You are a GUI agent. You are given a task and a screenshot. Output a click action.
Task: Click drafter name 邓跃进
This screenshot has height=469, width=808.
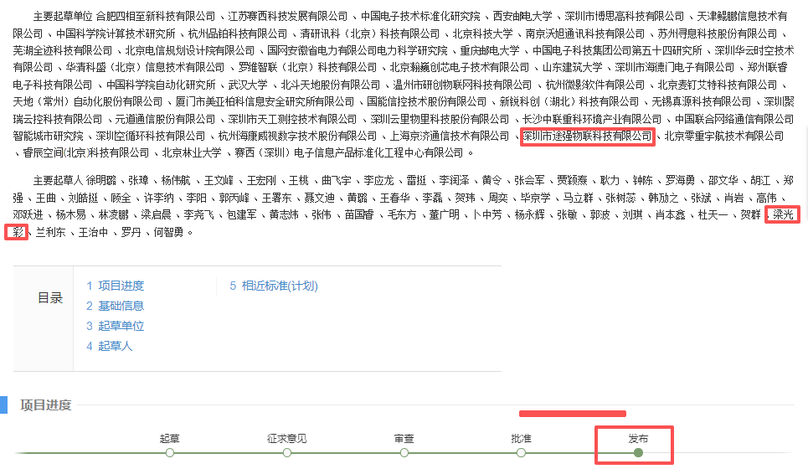28,214
